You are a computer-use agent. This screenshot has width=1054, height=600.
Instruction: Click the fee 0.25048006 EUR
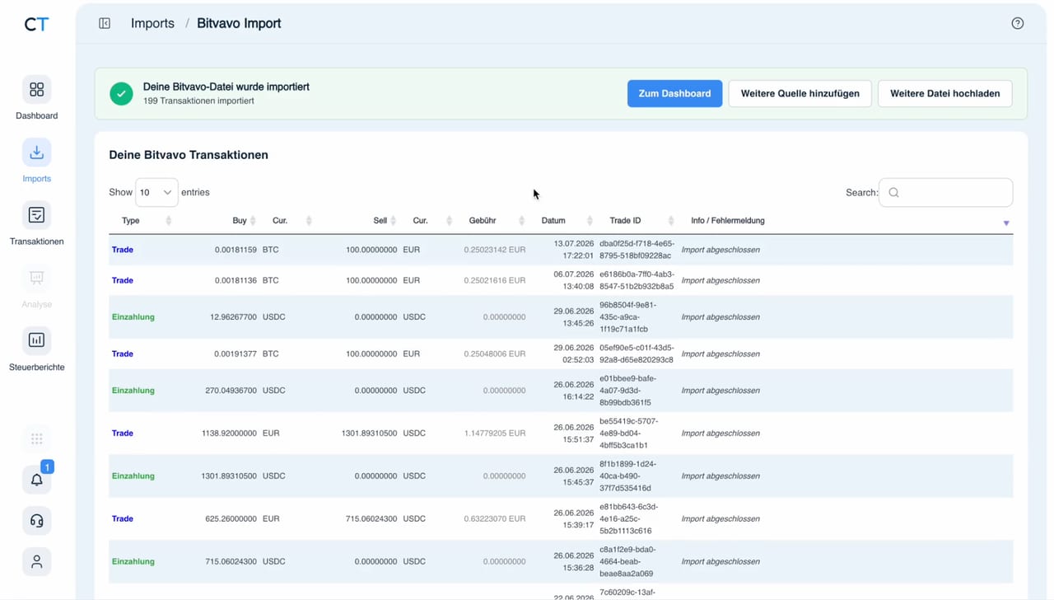coord(494,354)
